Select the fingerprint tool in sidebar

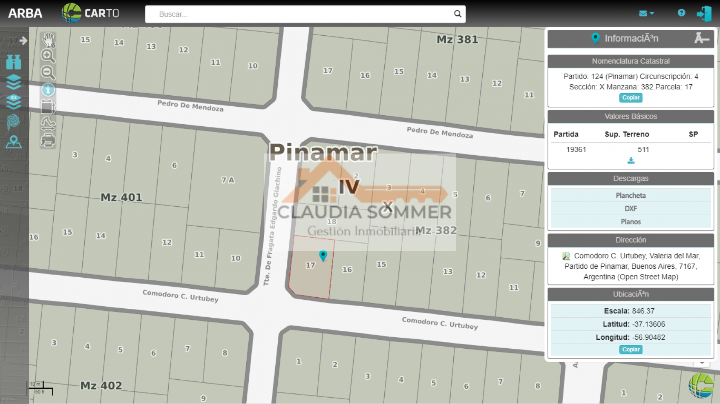pyautogui.click(x=14, y=122)
